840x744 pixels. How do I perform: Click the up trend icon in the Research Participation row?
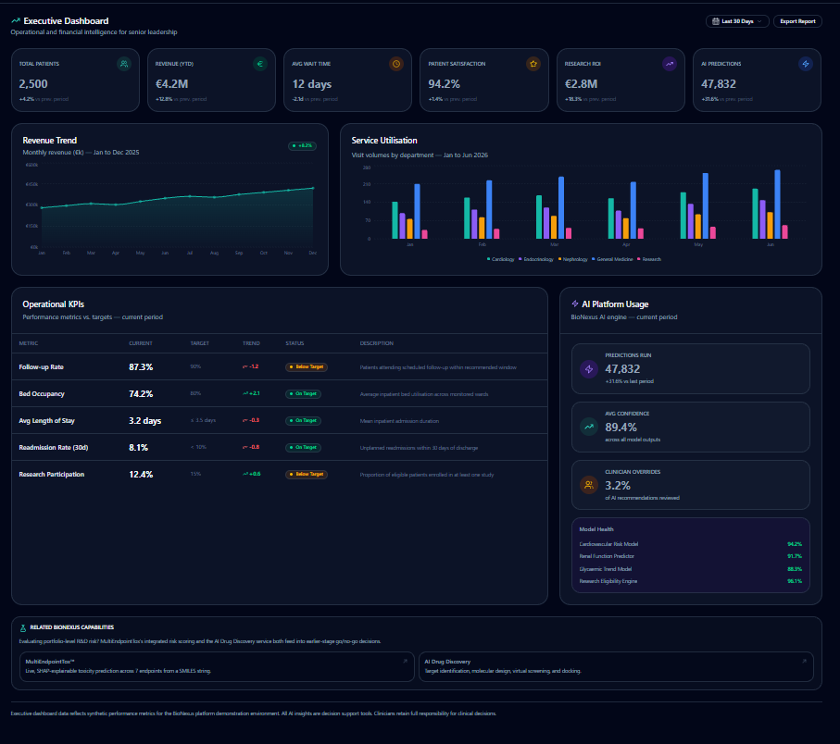pyautogui.click(x=244, y=474)
